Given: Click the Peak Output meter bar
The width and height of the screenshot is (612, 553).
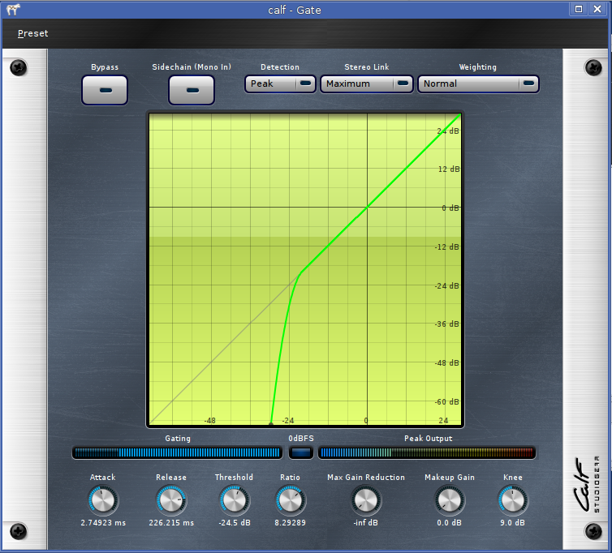Looking at the screenshot, I should [x=427, y=452].
